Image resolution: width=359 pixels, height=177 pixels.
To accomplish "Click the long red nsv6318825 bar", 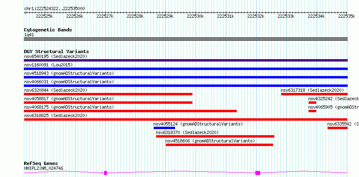I will point(186,119).
